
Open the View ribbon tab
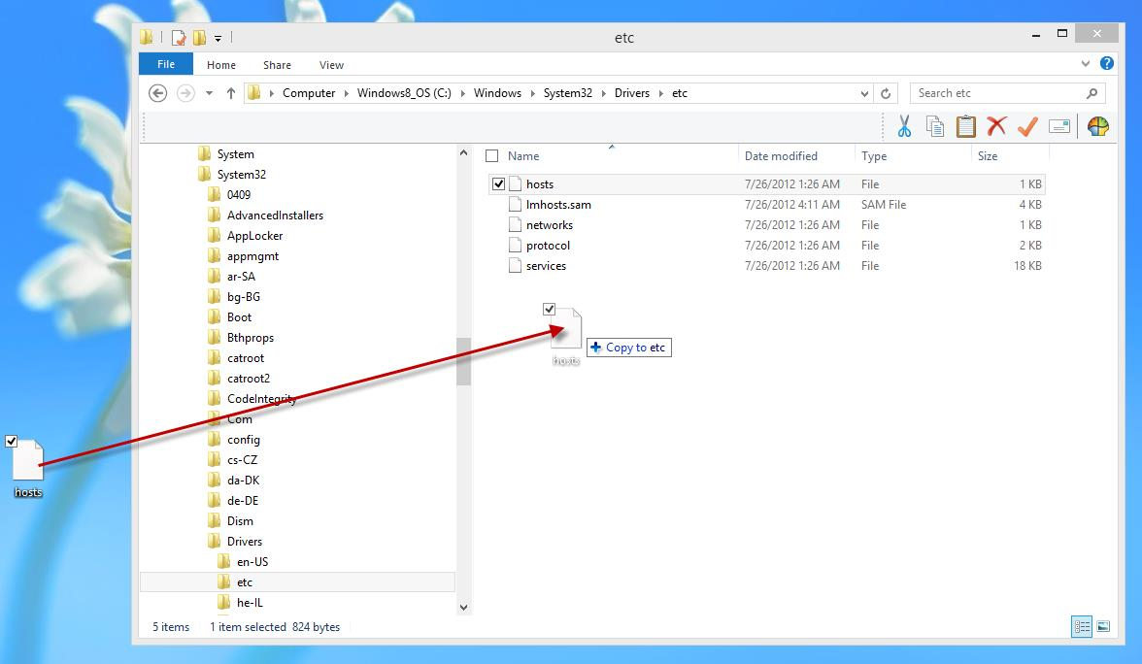331,65
